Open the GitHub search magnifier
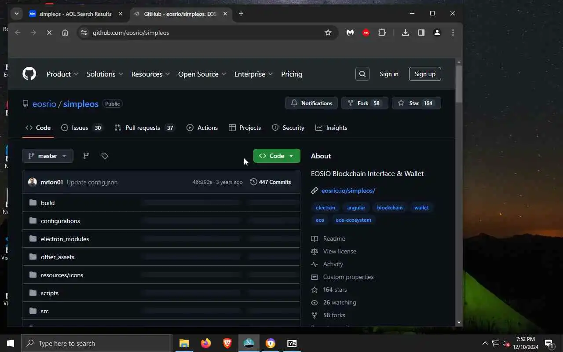 coord(362,74)
